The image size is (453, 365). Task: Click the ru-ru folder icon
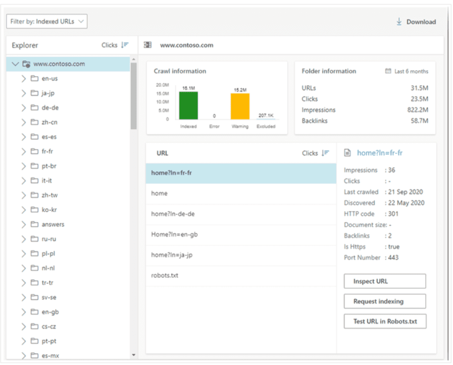pyautogui.click(x=35, y=239)
